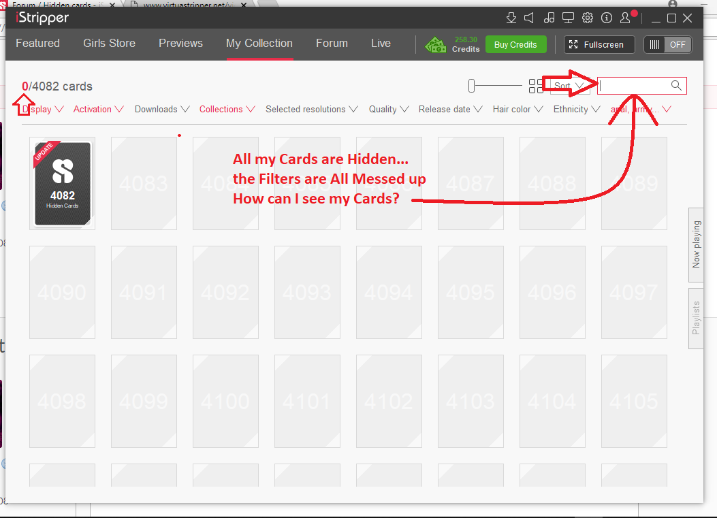Open the user account icon with red dot
The width and height of the screenshot is (717, 518).
pos(626,18)
